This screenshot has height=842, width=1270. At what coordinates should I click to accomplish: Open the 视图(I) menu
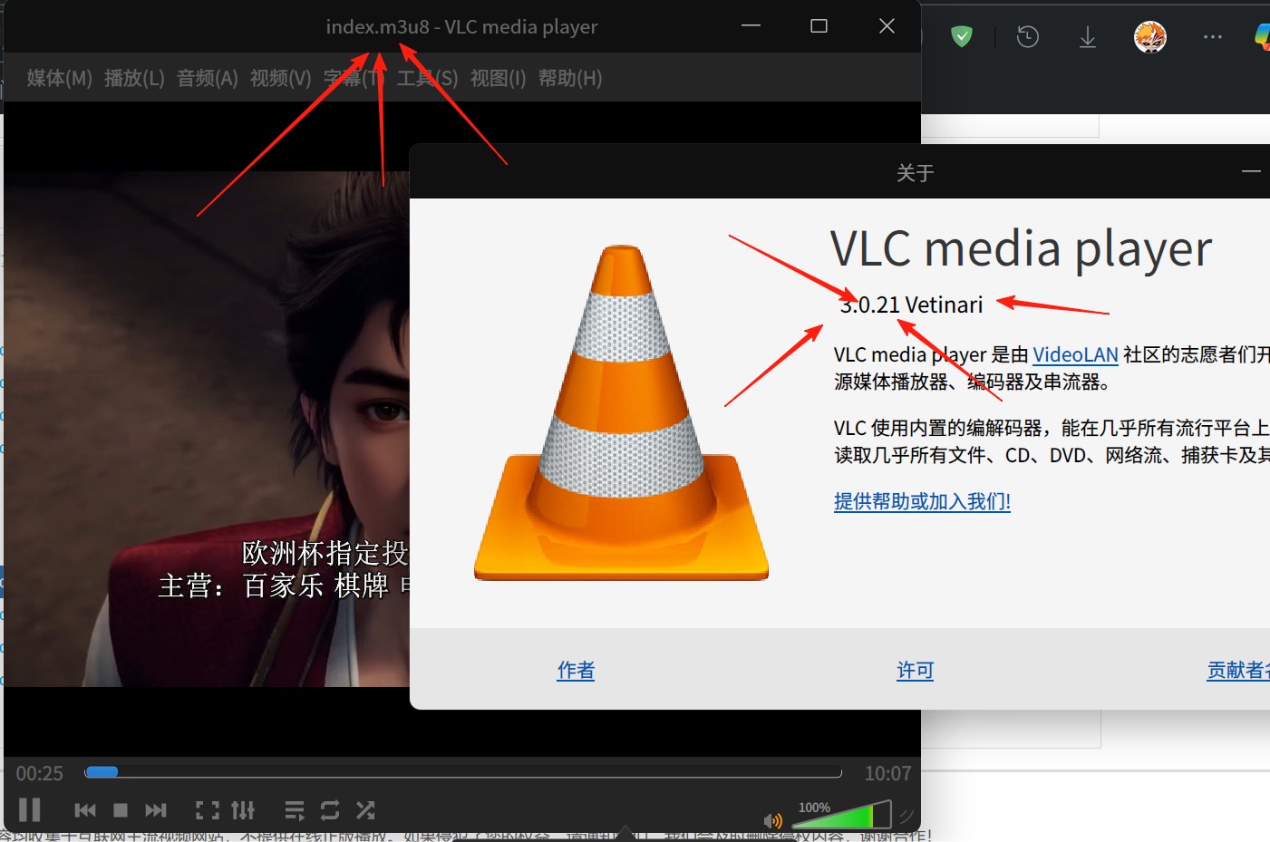498,78
